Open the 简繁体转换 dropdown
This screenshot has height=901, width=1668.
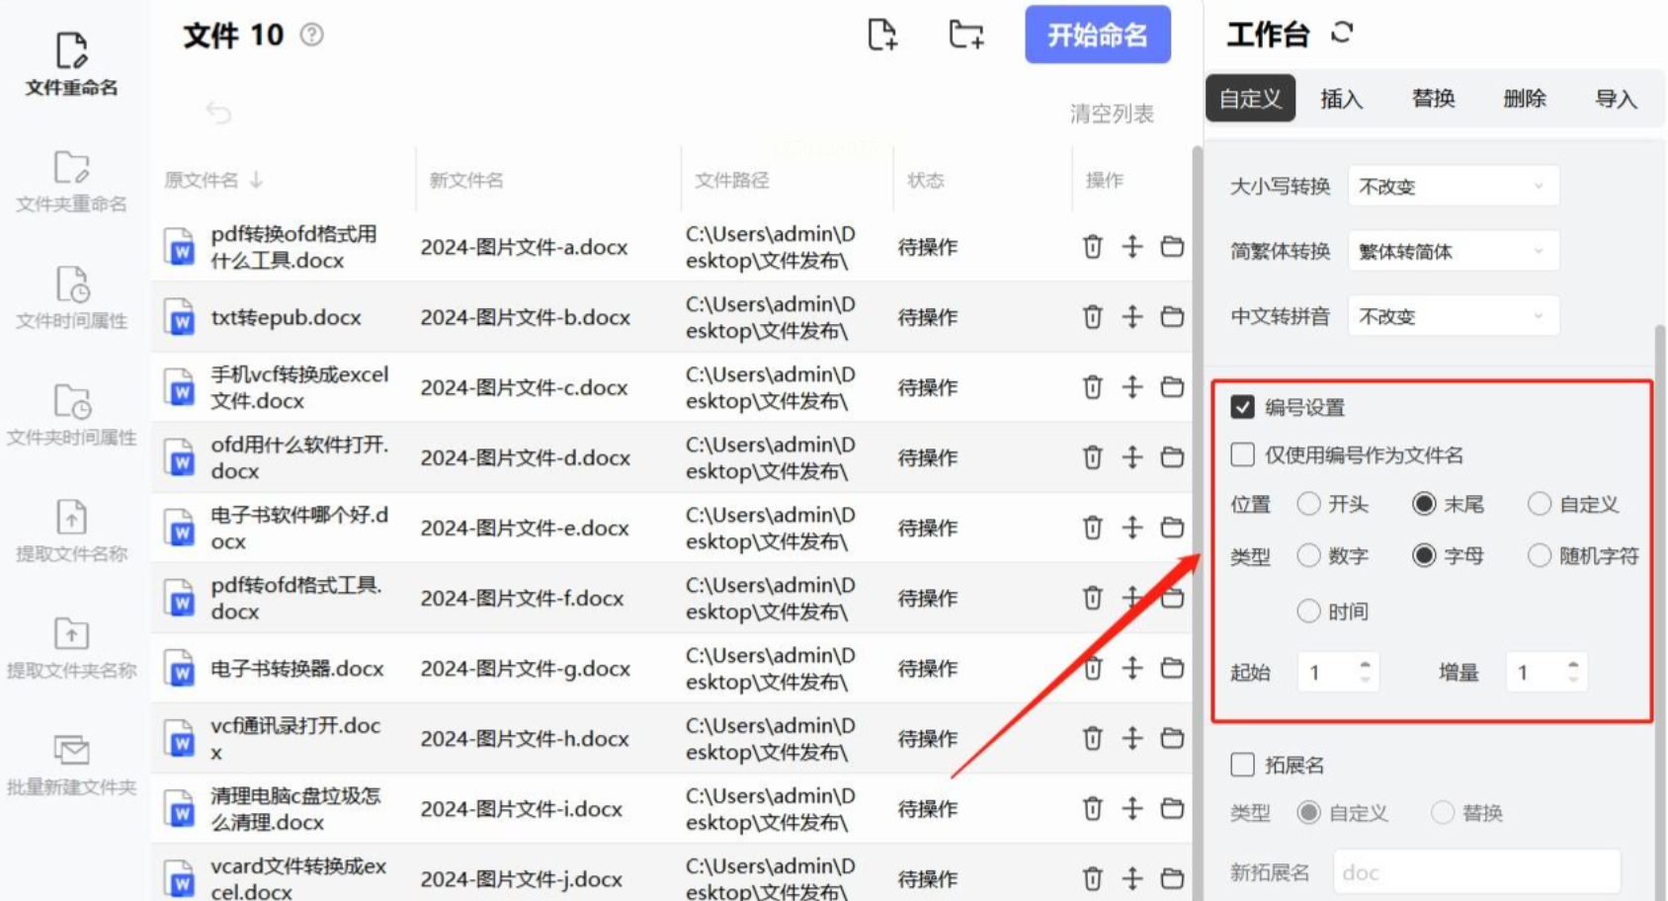pos(1454,252)
